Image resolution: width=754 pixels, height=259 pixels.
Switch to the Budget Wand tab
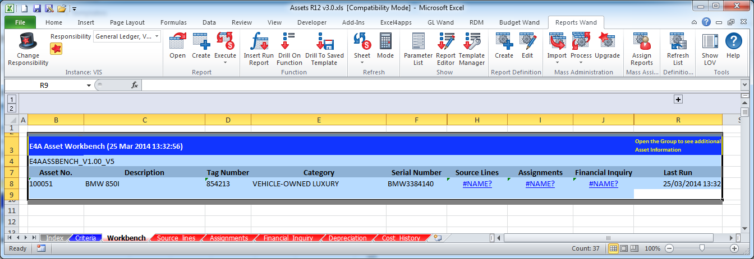pos(519,22)
